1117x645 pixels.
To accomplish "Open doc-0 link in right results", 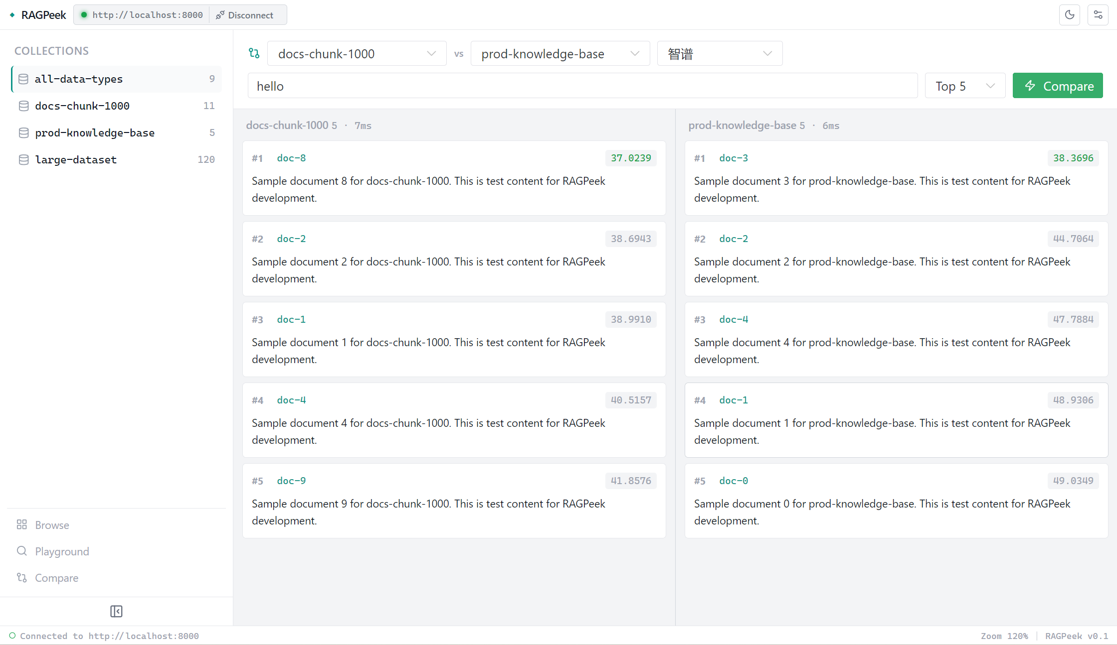I will coord(734,481).
